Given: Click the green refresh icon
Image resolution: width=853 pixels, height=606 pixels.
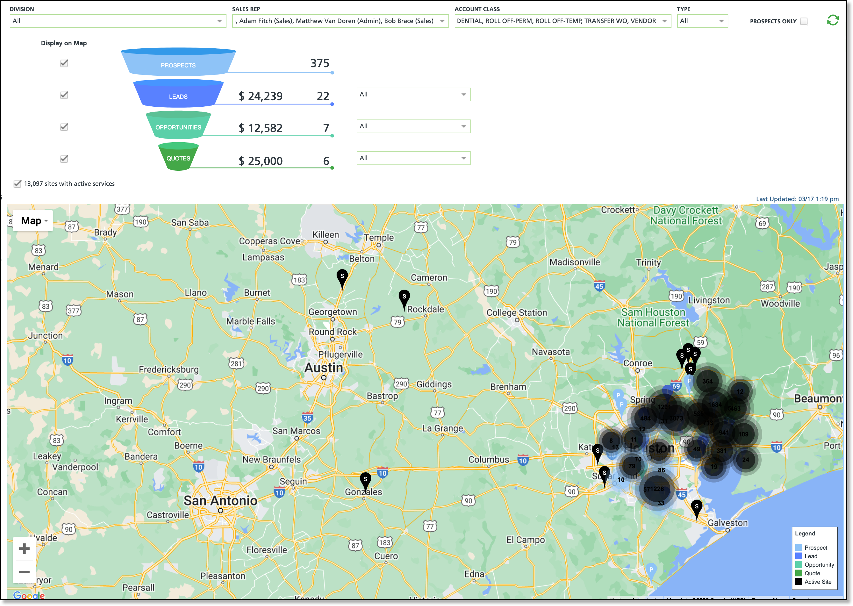Looking at the screenshot, I should click(x=833, y=20).
